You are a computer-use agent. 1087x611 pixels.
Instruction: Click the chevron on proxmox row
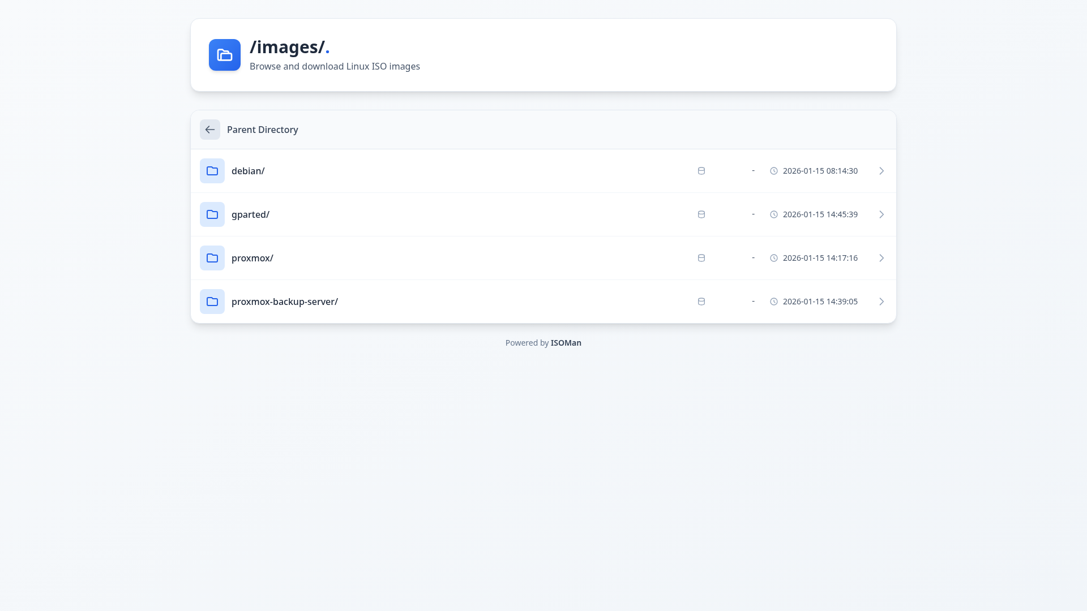point(881,258)
